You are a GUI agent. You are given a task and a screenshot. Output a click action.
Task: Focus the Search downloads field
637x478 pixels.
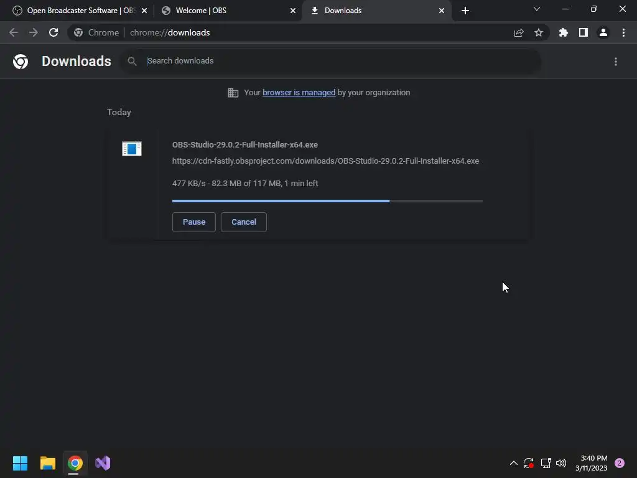click(x=331, y=61)
